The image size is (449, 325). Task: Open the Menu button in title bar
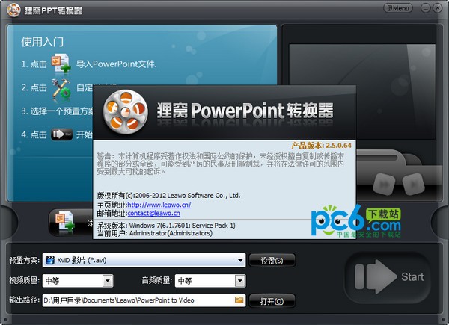(398, 8)
